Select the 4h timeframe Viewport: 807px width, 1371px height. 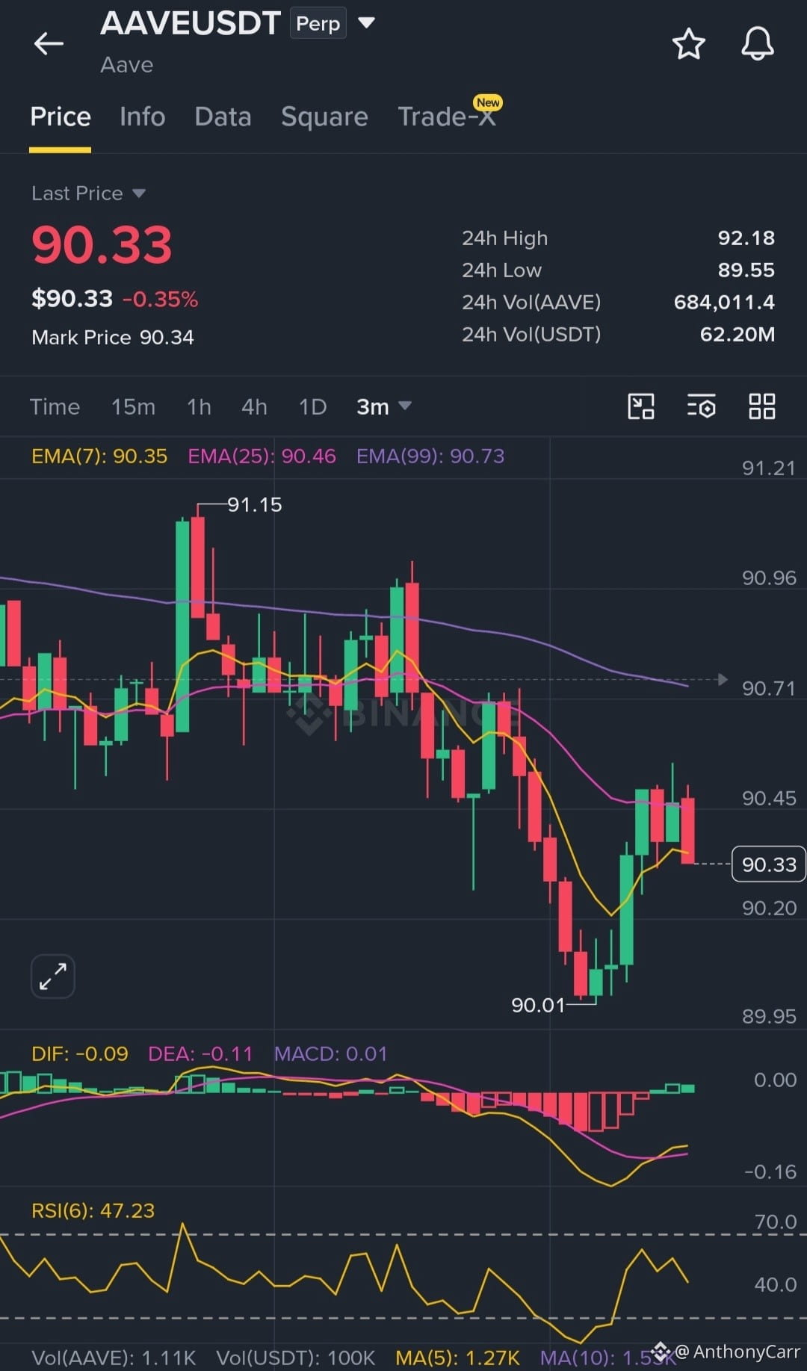point(254,406)
